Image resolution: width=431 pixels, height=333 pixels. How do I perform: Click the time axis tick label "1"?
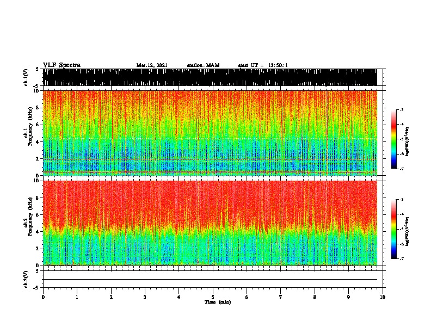(77, 297)
